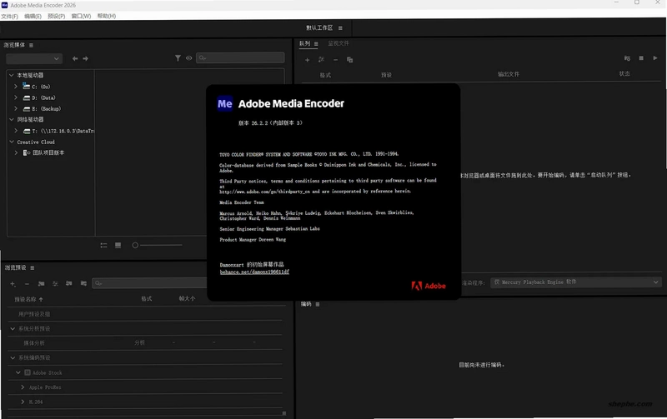
Task: Open the 文件(F) menu
Action: coord(9,16)
